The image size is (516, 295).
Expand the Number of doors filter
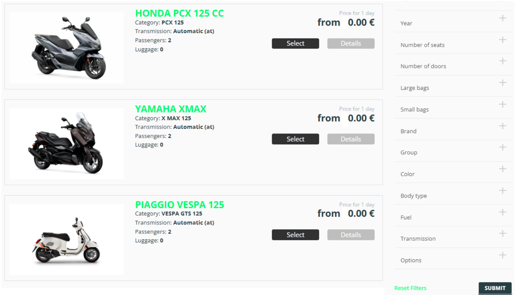tap(502, 61)
